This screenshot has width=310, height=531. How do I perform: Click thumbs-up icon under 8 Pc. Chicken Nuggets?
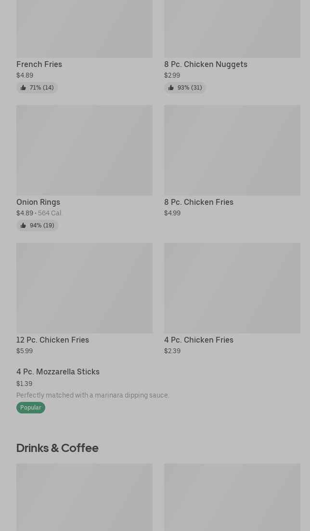tap(171, 88)
